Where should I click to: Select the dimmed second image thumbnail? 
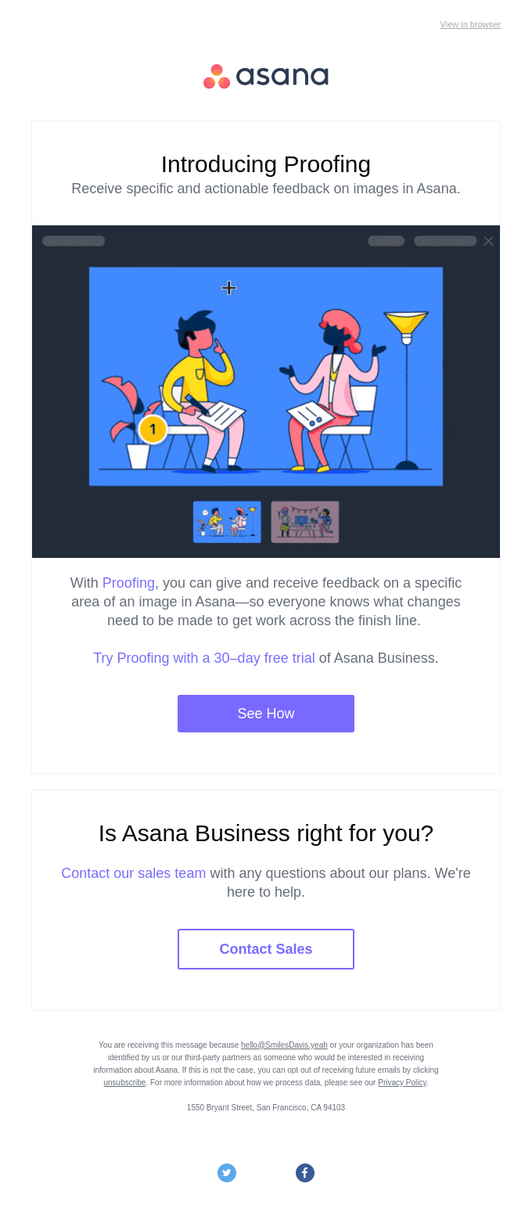pos(305,522)
